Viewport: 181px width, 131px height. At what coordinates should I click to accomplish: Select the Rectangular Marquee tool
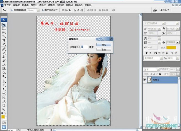4,28
